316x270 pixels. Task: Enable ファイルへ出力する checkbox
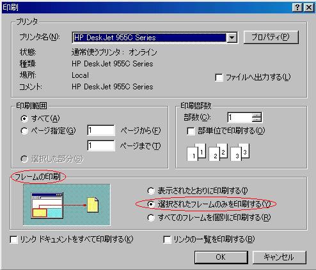219,77
